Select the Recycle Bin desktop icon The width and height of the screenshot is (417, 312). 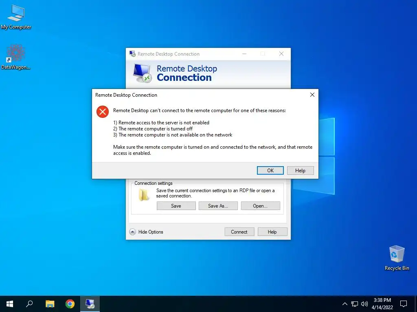pos(397,258)
